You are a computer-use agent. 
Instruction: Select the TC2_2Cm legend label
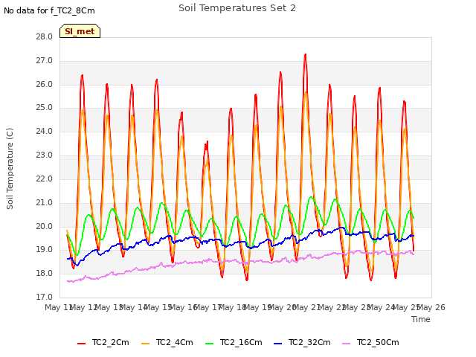(x=111, y=342)
